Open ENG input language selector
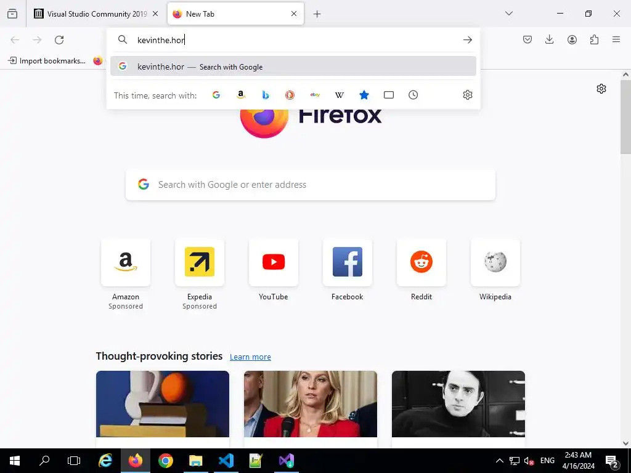 (547, 461)
